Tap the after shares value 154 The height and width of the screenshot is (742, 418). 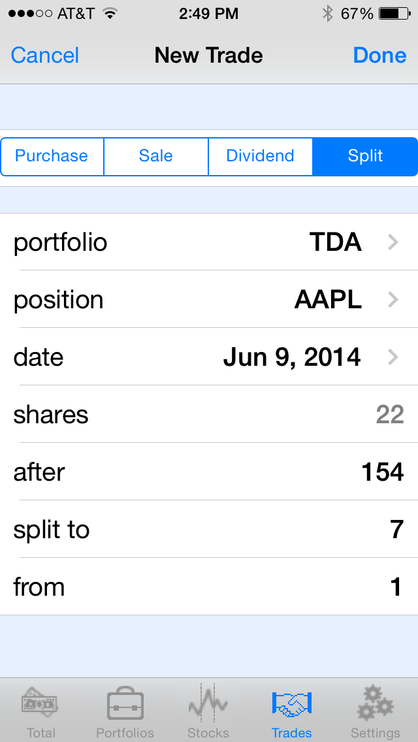[382, 472]
